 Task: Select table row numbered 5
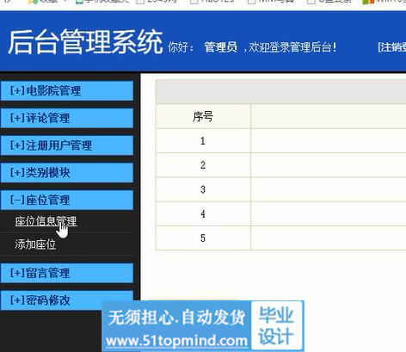[281, 238]
